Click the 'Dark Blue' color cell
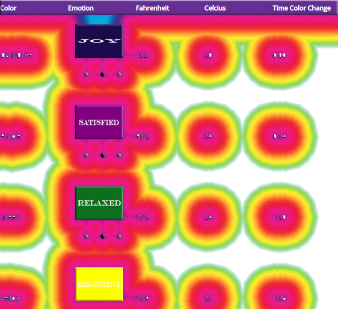 [16, 55]
